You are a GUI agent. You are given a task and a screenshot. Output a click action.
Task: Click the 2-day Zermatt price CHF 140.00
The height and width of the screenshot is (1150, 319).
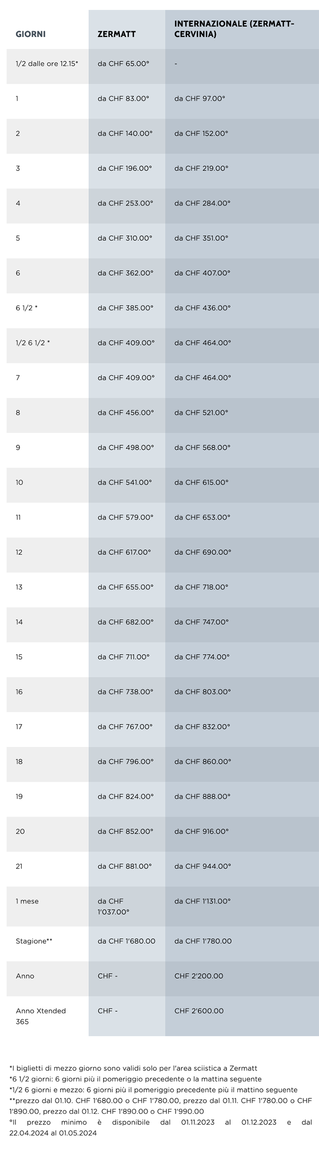click(125, 133)
